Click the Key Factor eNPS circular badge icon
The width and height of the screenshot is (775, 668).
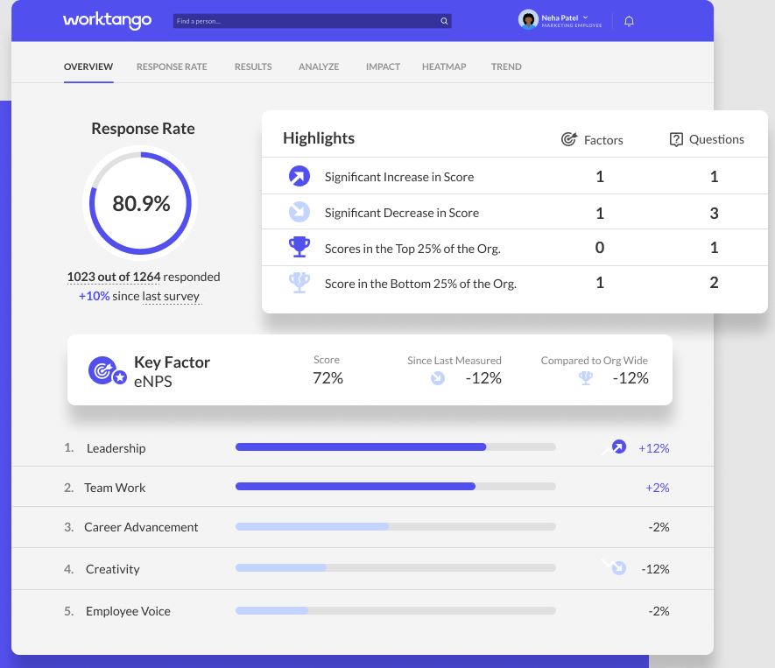tap(105, 369)
